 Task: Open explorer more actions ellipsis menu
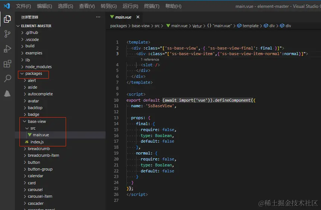(x=98, y=17)
